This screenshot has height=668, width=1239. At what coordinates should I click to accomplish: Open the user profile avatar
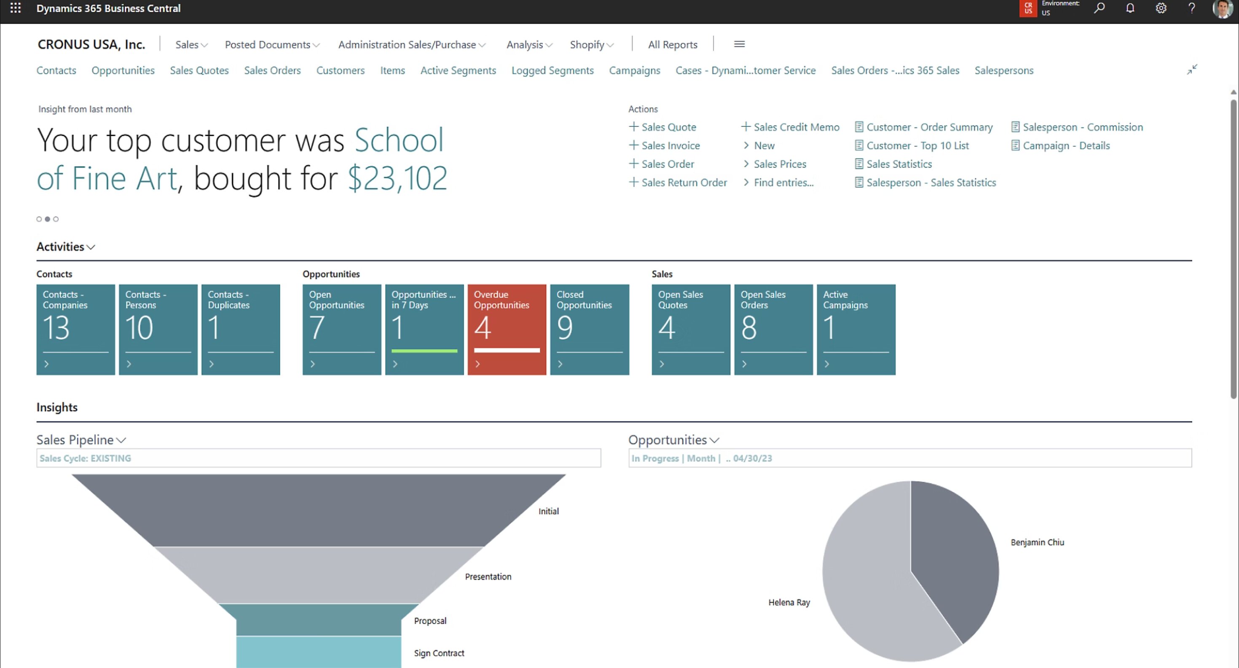pyautogui.click(x=1222, y=9)
